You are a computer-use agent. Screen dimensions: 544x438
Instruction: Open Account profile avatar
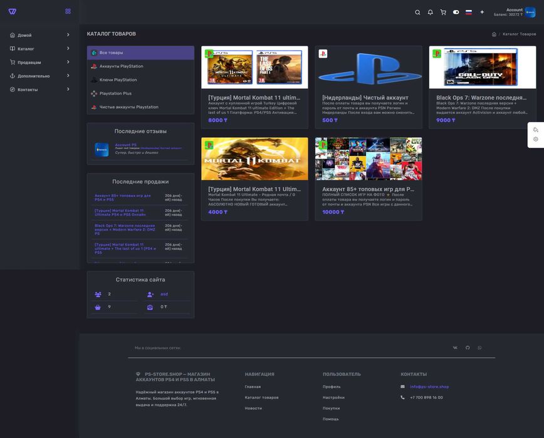coord(530,12)
